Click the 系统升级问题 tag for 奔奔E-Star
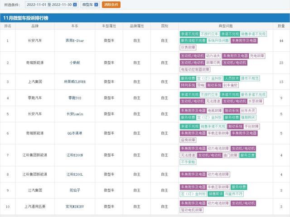Viewport: 290px width, 217px height. coord(218,40)
